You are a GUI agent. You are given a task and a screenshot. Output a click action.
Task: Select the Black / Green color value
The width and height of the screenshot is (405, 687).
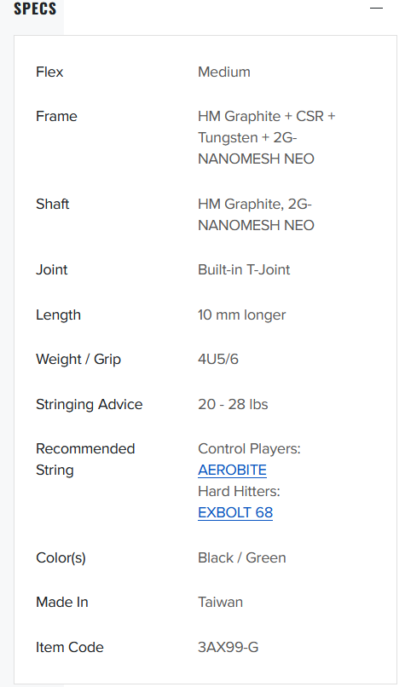(242, 557)
